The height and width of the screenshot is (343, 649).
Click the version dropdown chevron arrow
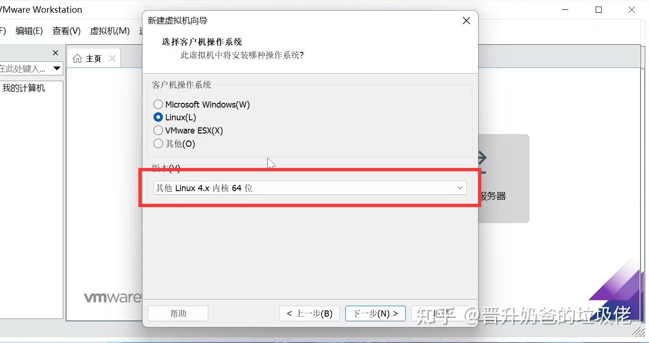pyautogui.click(x=460, y=188)
